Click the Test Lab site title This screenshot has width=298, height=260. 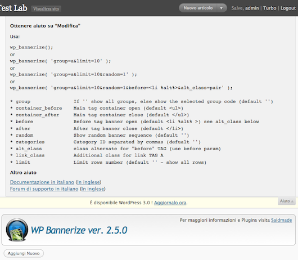[13, 8]
